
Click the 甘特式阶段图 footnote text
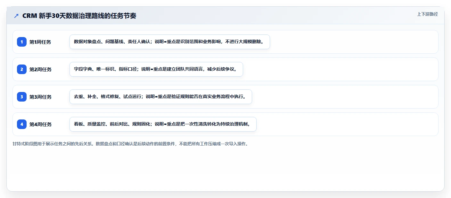coord(130,144)
